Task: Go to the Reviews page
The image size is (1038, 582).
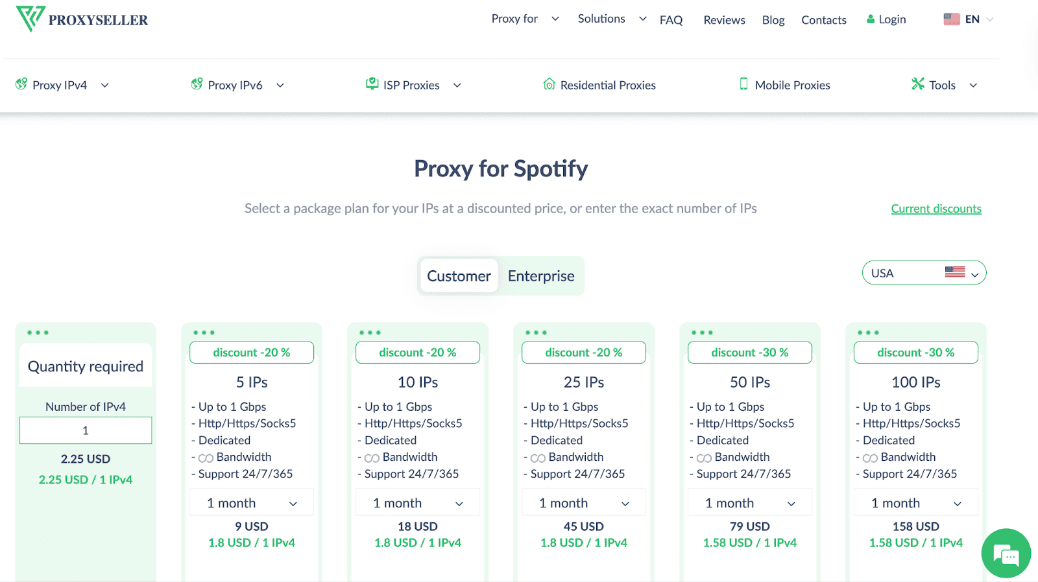Action: coord(724,20)
